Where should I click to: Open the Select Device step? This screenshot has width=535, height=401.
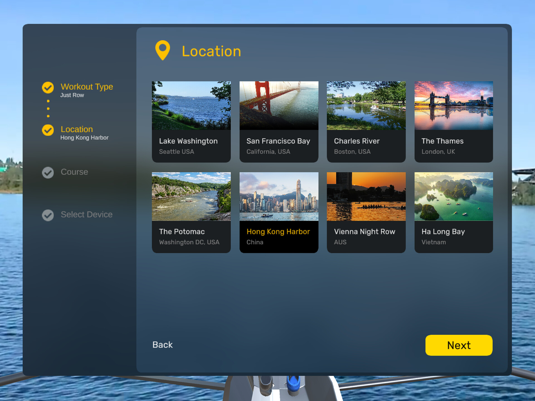pos(86,215)
